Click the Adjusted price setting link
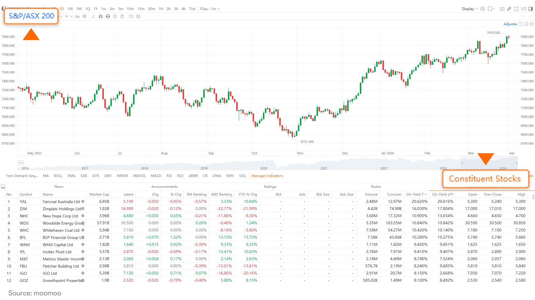The image size is (535, 300). 510,24
